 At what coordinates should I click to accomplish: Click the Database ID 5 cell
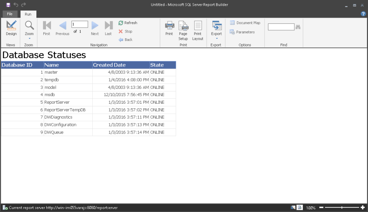click(23, 103)
